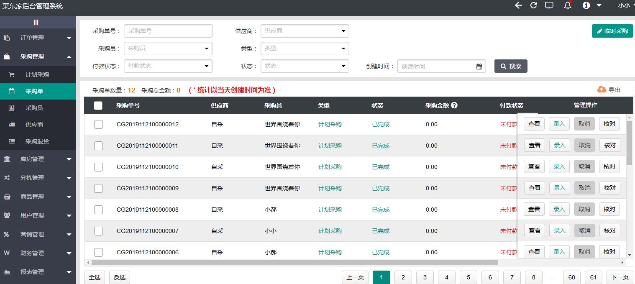The image size is (635, 284).
Task: Check the checkbox for CG2019112100000008
Action: [x=98, y=209]
